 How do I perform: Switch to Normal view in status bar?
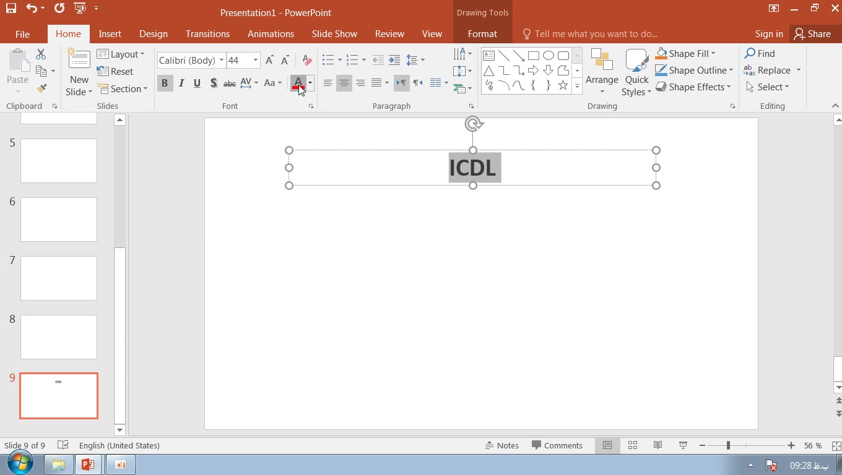coord(607,445)
